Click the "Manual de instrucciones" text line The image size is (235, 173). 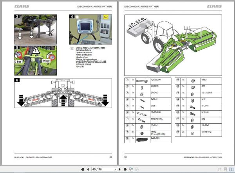coord(86,59)
